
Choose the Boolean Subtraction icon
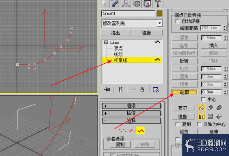tap(210, 108)
